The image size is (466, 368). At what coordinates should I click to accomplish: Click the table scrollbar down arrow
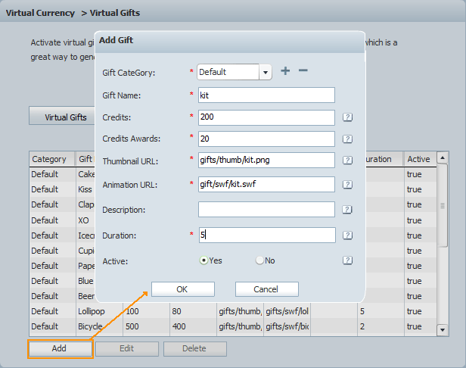(x=443, y=329)
